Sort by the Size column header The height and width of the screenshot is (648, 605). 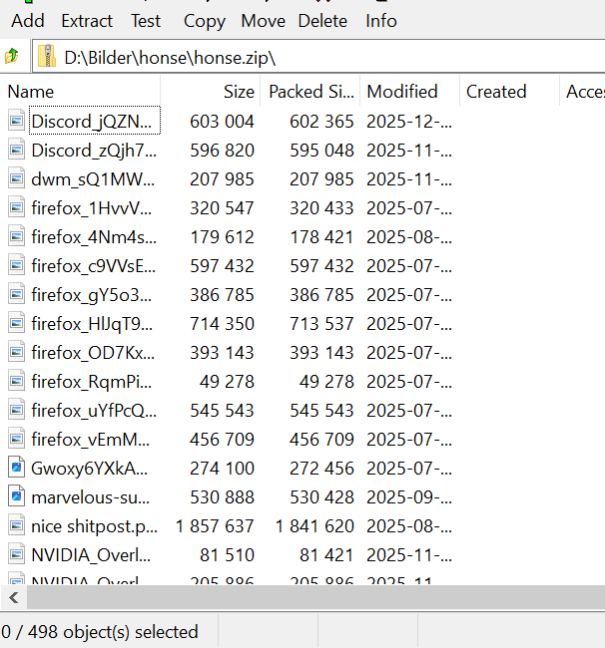coord(211,92)
